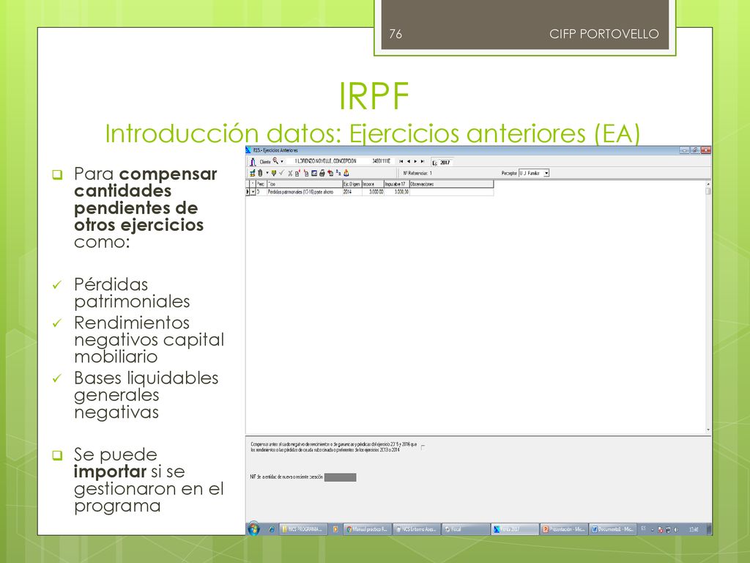Open Internet Explorer on the taskbar
750x563 pixels.
coord(272,529)
